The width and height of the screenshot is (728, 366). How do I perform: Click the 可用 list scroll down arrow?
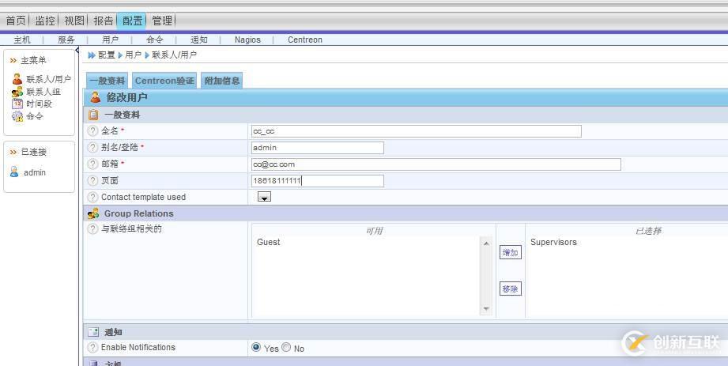[486, 309]
